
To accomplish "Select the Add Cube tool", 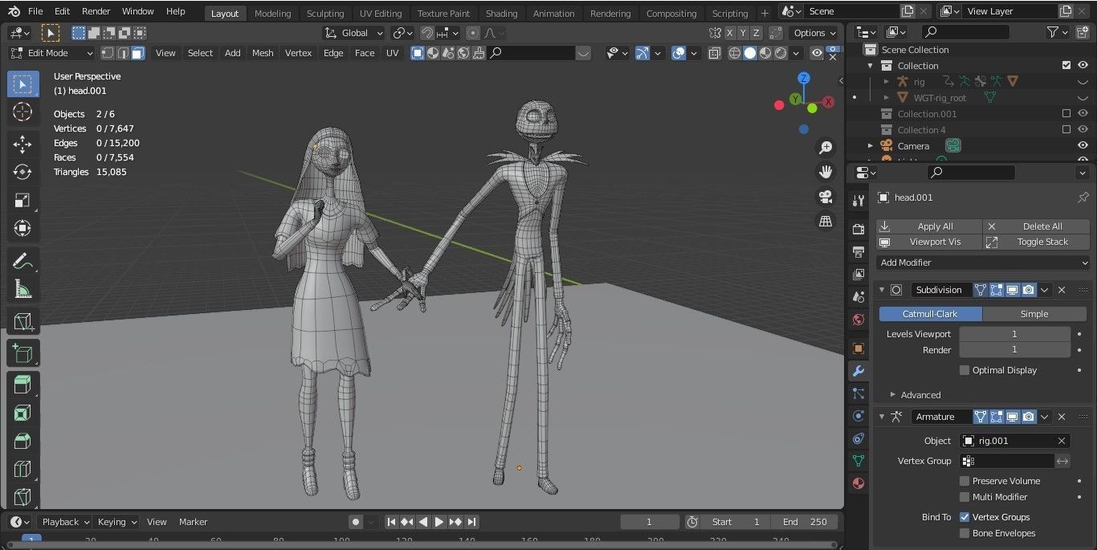I will coord(22,321).
